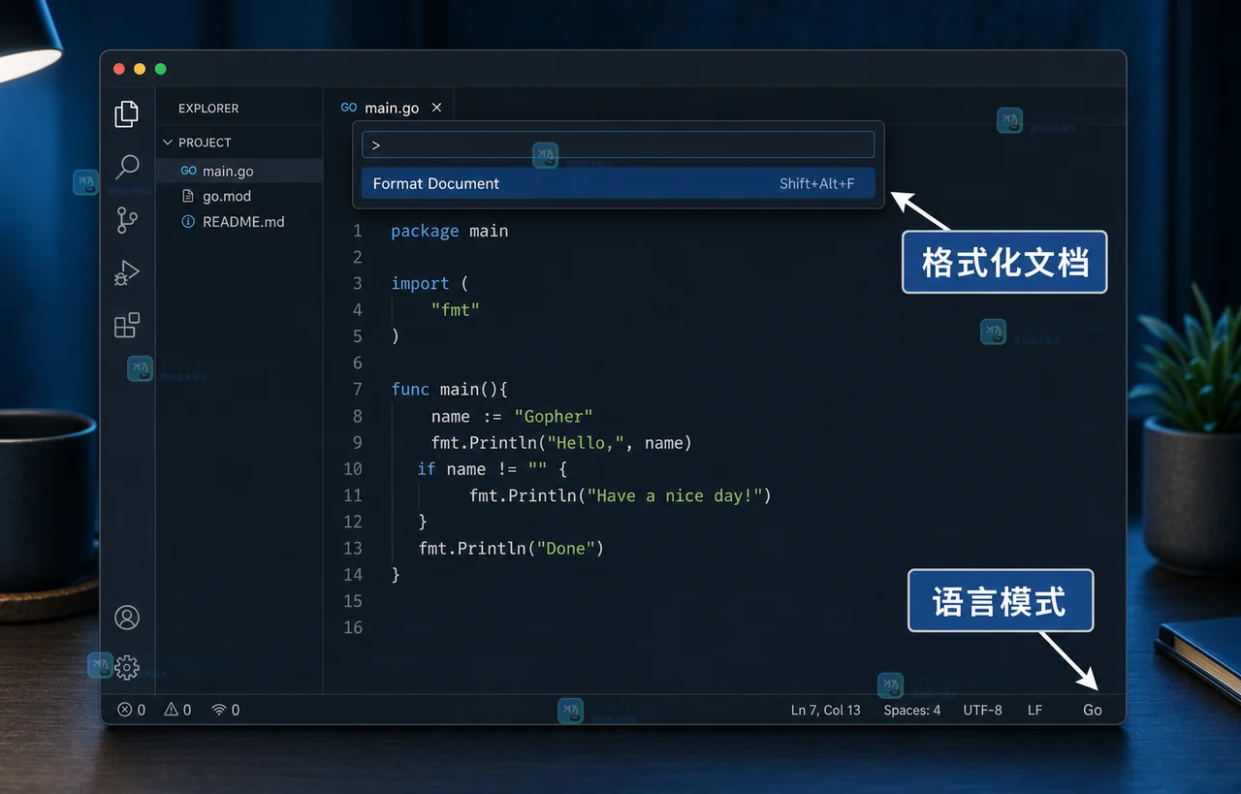This screenshot has width=1241, height=794.
Task: Click the EXPLORER panel title
Action: [208, 109]
